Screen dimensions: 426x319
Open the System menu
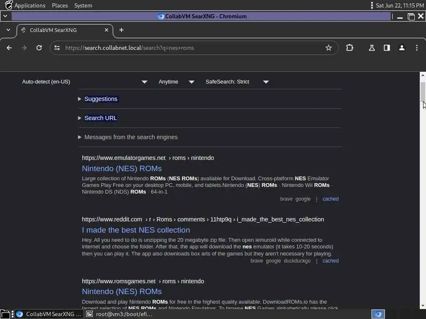point(83,5)
